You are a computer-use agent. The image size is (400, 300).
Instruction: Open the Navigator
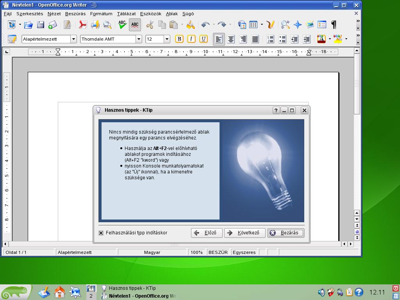pyautogui.click(x=297, y=25)
